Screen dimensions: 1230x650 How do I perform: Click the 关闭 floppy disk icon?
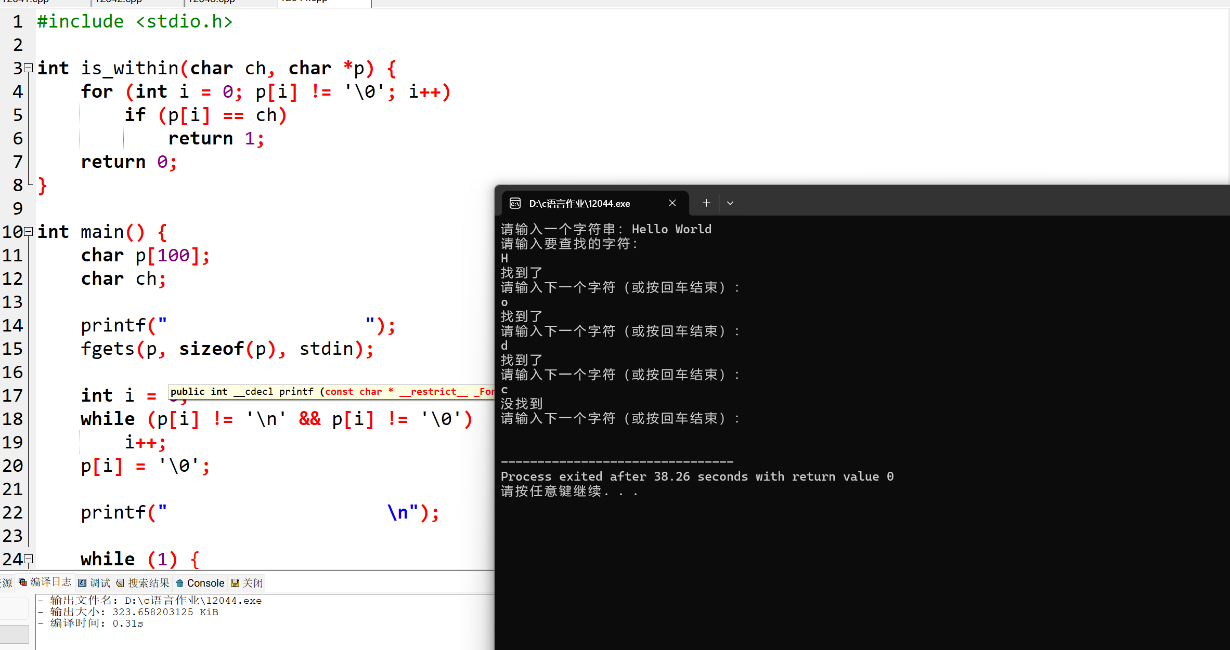(x=235, y=583)
